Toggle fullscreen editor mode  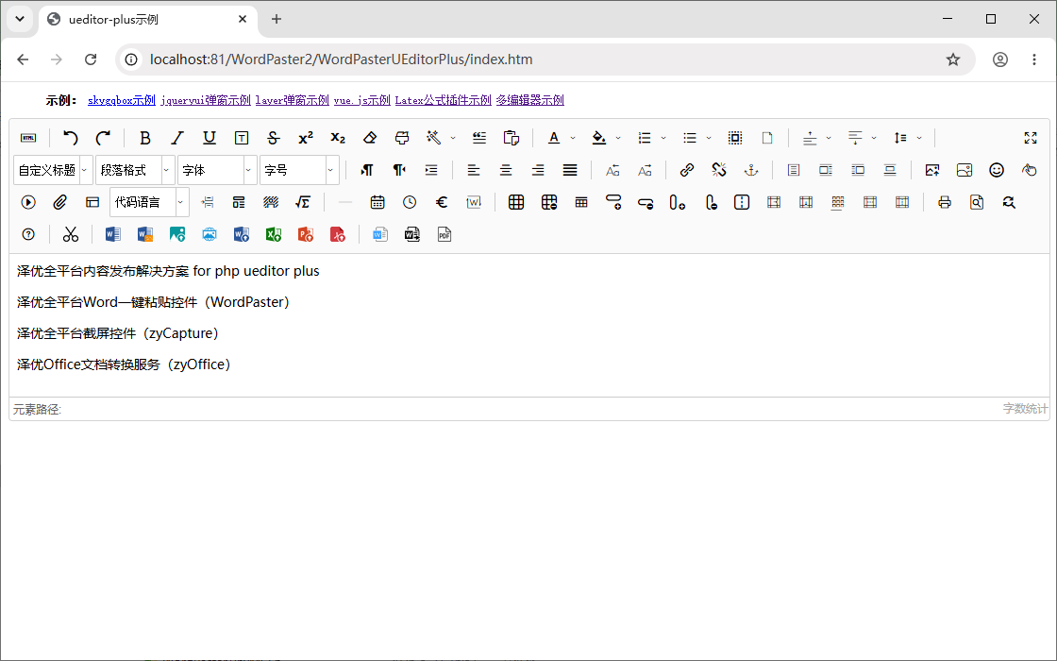click(x=1030, y=138)
